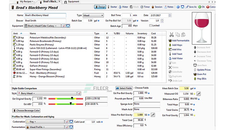
Task: Click the Meas Batch Size field
Action: point(184,88)
